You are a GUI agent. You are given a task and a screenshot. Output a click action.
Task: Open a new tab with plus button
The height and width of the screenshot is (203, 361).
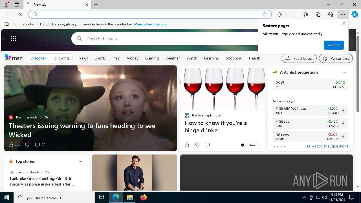coord(96,5)
